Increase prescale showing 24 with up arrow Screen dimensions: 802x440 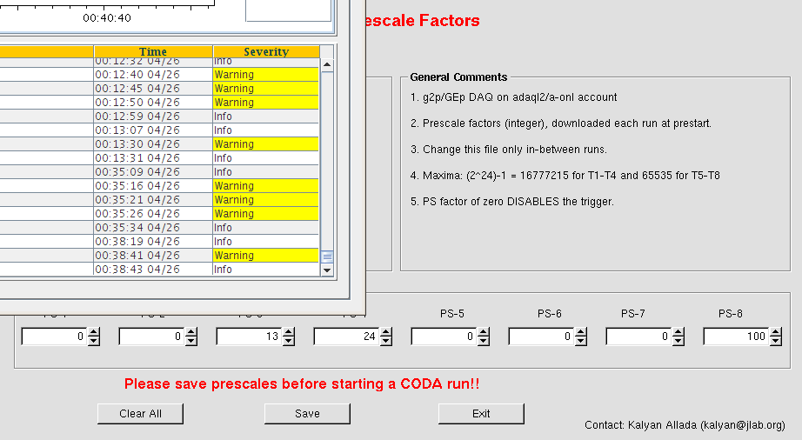point(386,332)
